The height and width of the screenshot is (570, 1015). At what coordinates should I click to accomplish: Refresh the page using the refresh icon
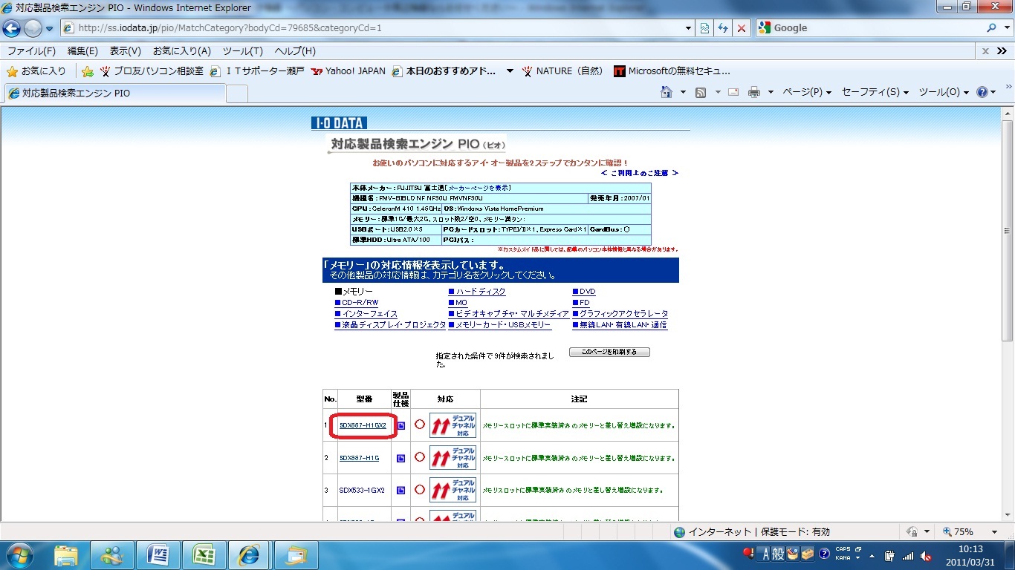(723, 28)
